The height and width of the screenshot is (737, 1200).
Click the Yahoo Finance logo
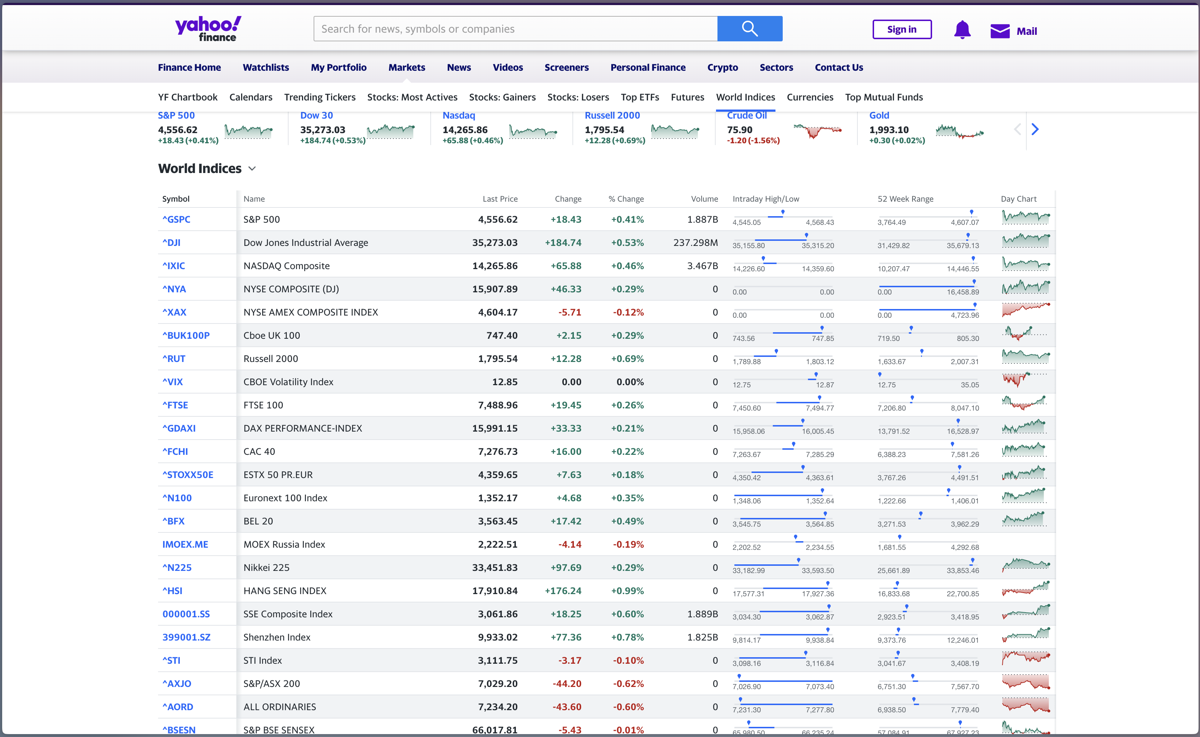coord(208,29)
